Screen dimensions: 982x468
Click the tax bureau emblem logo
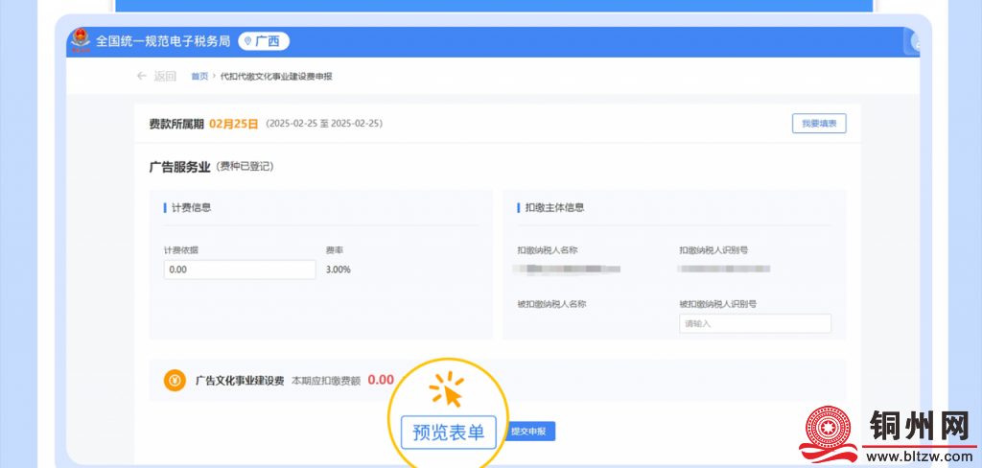[x=81, y=41]
